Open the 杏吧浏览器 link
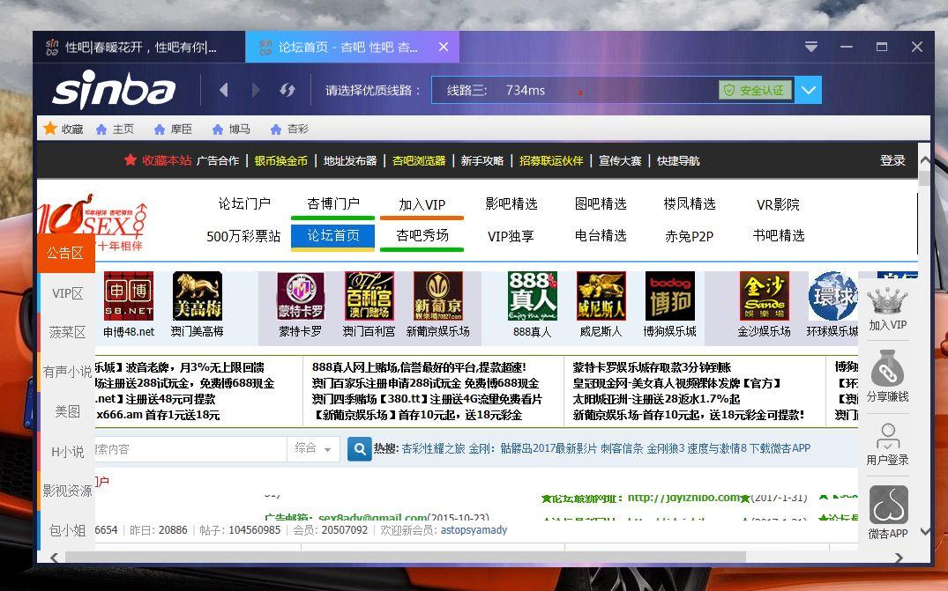948x591 pixels. [x=418, y=160]
